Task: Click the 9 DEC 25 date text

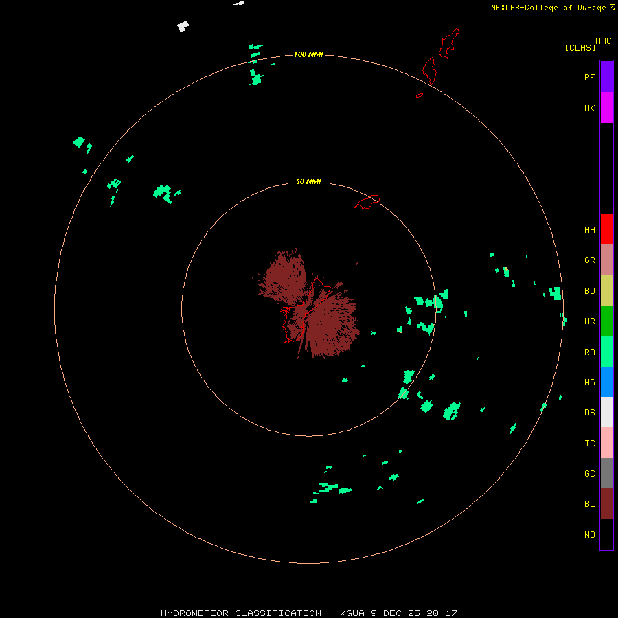Action: pyautogui.click(x=396, y=613)
